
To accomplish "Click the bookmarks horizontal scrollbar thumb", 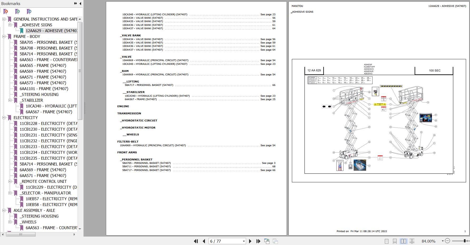I will point(21,234).
